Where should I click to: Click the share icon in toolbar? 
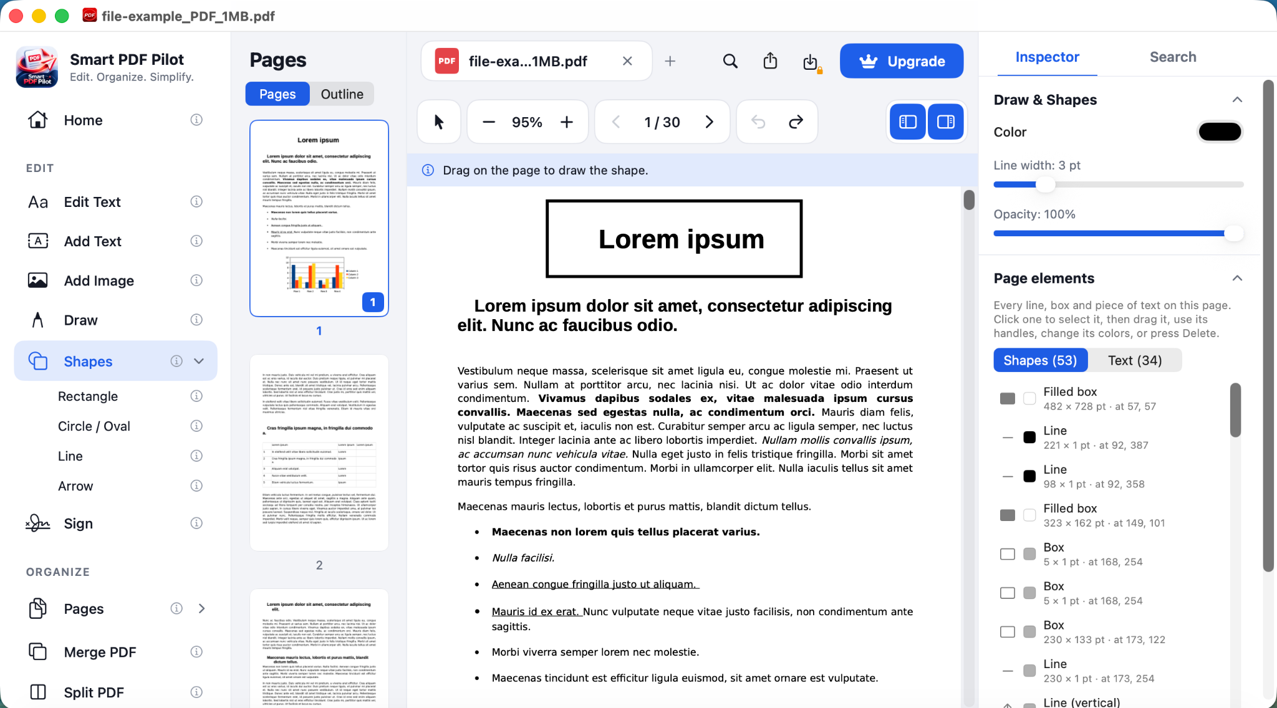pos(770,61)
